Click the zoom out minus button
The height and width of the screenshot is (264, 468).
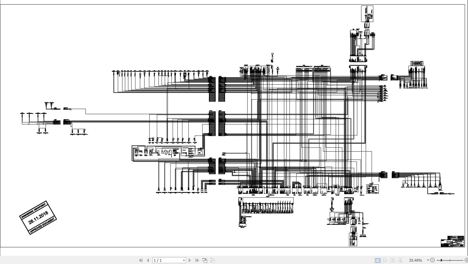432,260
